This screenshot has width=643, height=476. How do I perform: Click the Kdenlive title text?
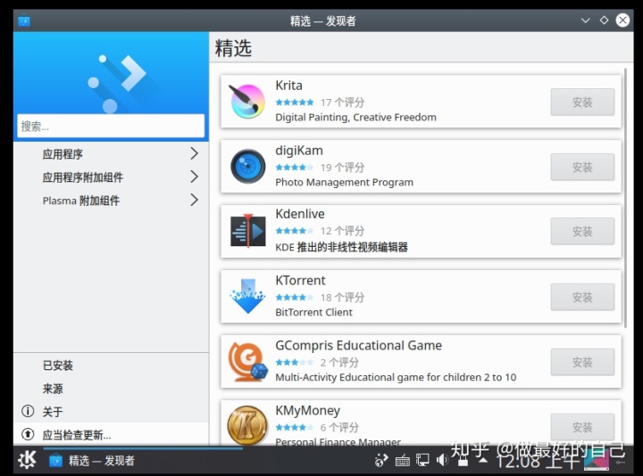[300, 214]
